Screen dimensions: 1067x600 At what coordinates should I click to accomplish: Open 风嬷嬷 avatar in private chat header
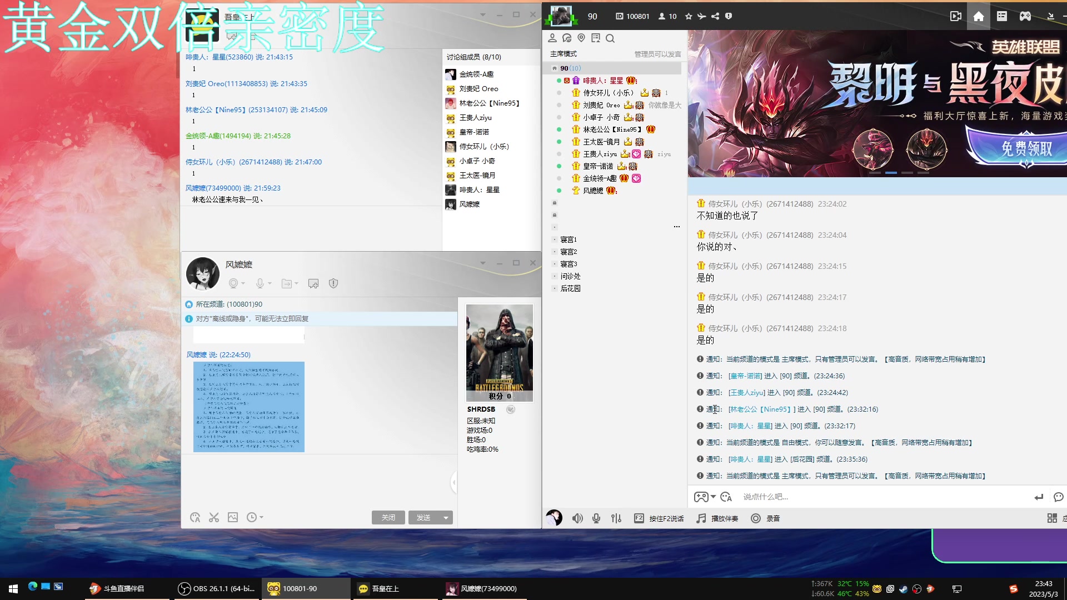pos(202,273)
